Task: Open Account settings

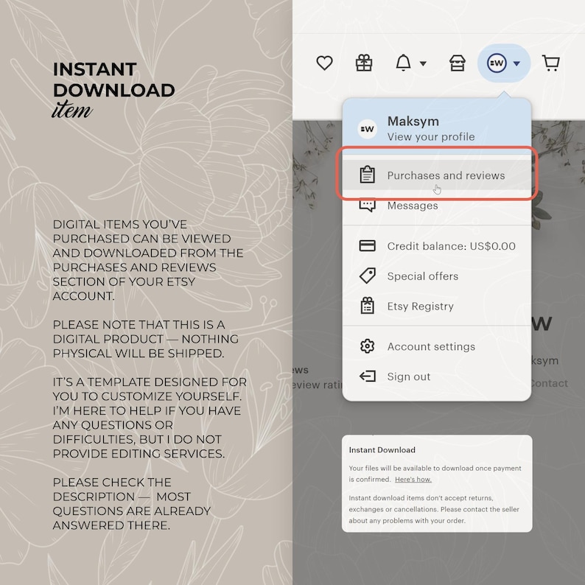Action: (436, 346)
